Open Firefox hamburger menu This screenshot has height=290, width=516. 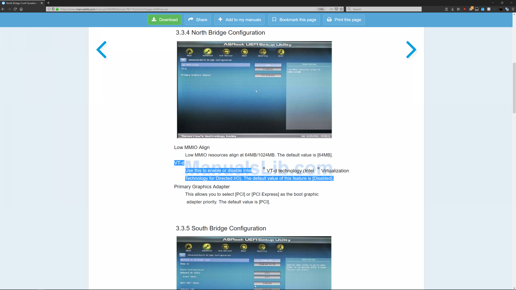click(x=513, y=9)
